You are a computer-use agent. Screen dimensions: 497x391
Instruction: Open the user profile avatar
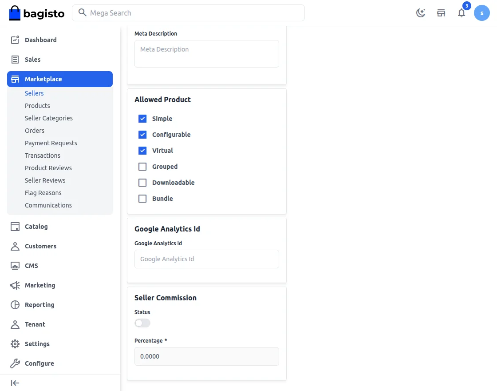pyautogui.click(x=481, y=13)
